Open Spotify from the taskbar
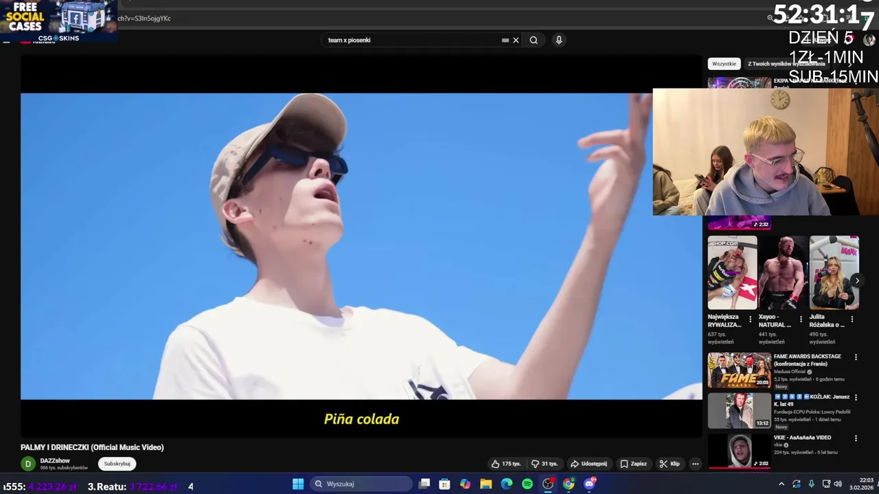This screenshot has width=879, height=494. pos(527,484)
